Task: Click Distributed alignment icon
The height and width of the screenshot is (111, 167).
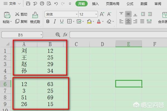Action: pyautogui.click(x=149, y=21)
